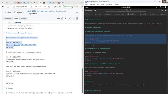
Task: Collapse the Выполнение лабораторной работы section
Action: [x=4, y=33]
